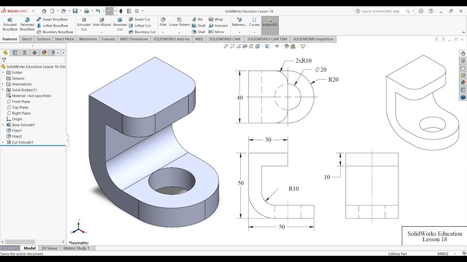Open SOLIDWORKS Options gear icon
The height and width of the screenshot is (262, 467).
point(137,11)
